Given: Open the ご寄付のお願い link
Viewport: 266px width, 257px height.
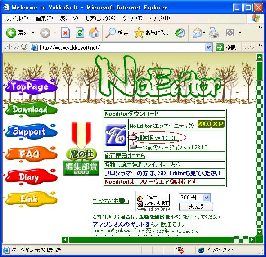Looking at the screenshot, I should (111, 201).
